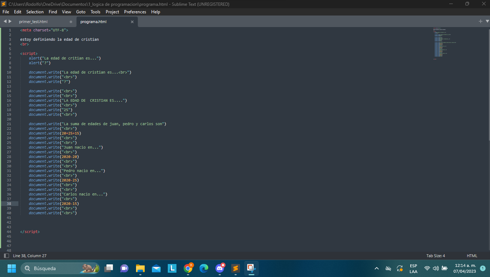Click the unsaved dot on primer_test.html tab
The image size is (490, 277).
[x=71, y=22]
